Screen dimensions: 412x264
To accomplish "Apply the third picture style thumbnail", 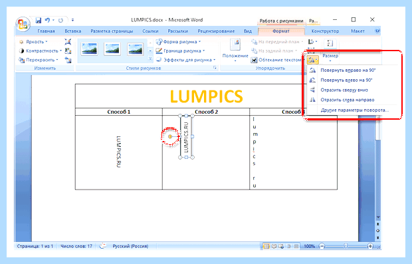I will (135, 49).
